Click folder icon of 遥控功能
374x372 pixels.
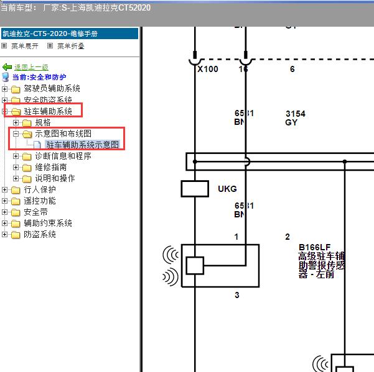click(16, 201)
